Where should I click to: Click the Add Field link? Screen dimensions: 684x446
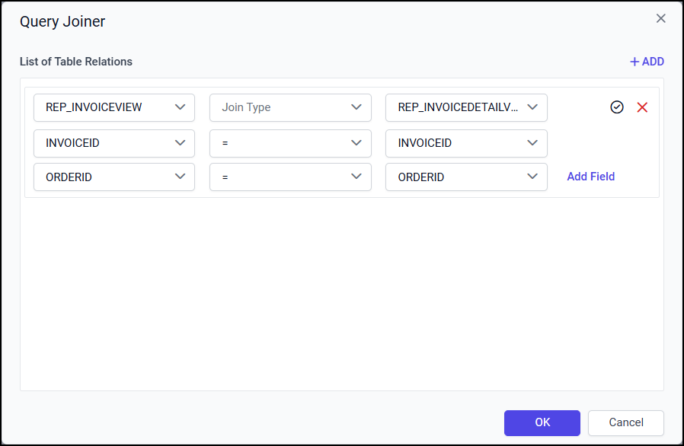point(590,177)
